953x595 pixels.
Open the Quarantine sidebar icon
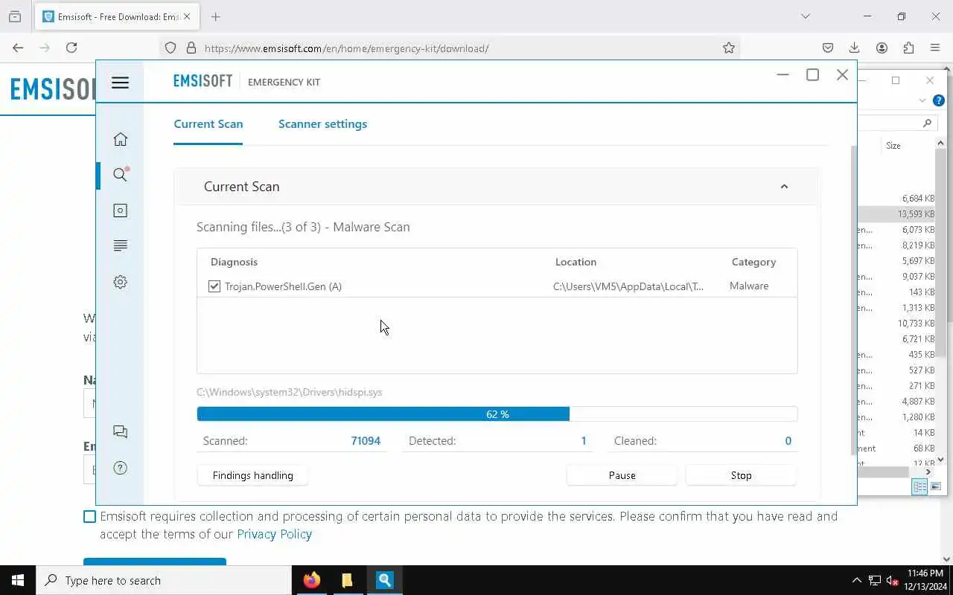[120, 210]
